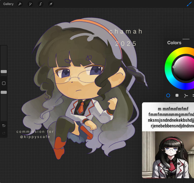This screenshot has width=194, height=183.
Task: Select the Selection S-ribbon tool
Action: [x=41, y=4]
